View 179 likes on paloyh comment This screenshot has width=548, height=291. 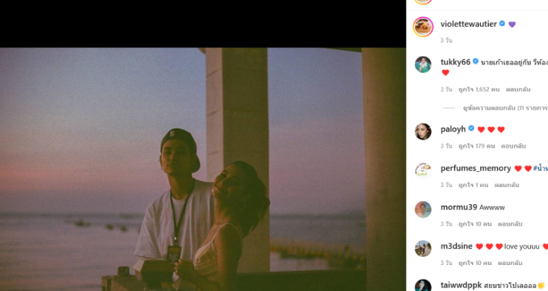[x=476, y=146]
